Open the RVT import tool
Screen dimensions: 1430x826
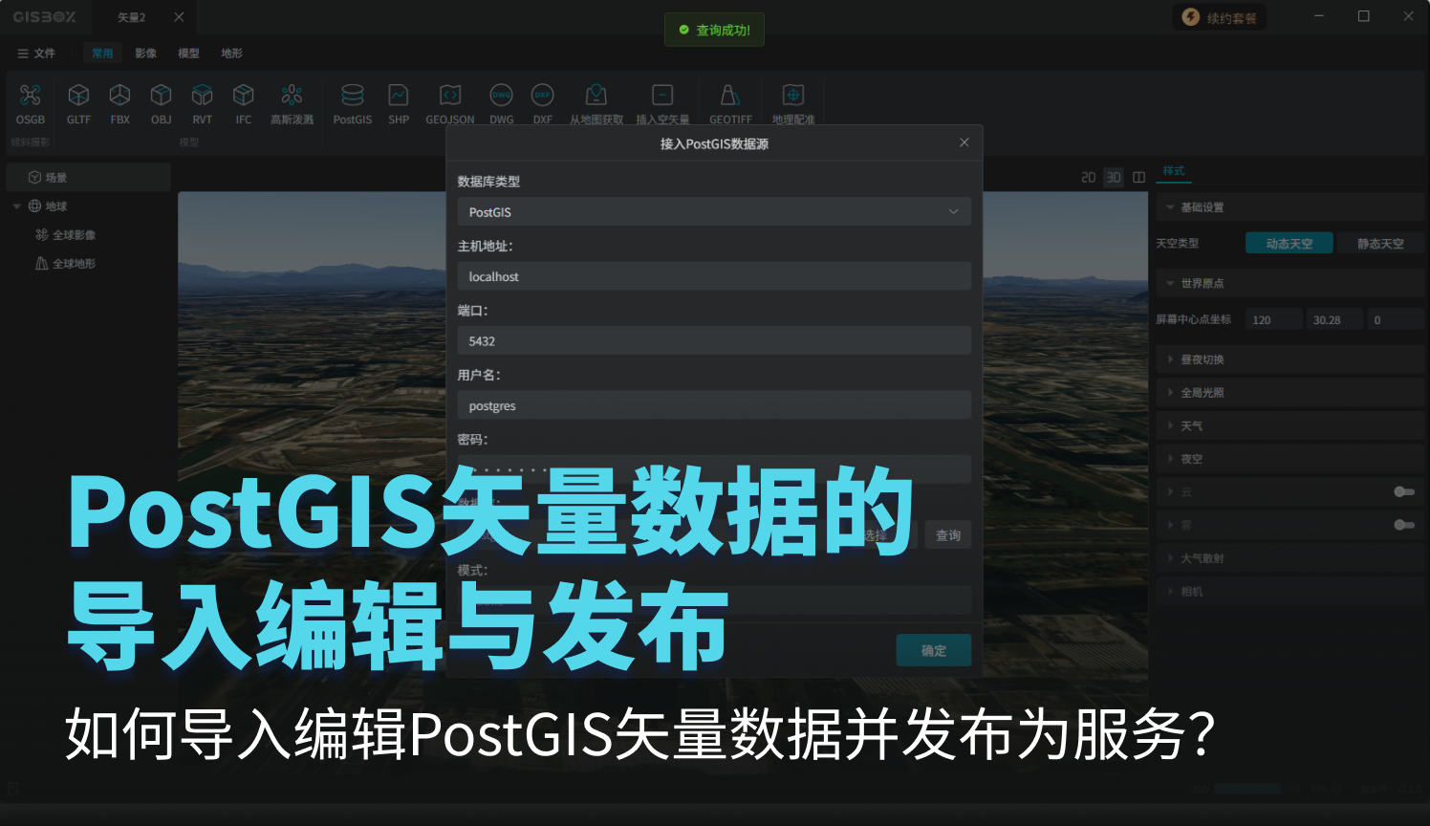click(202, 96)
